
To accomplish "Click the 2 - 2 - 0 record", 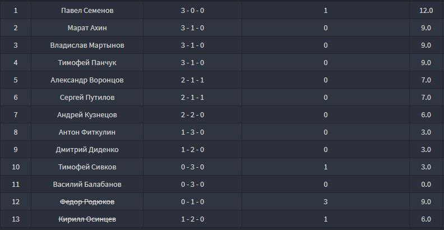I will tap(192, 115).
